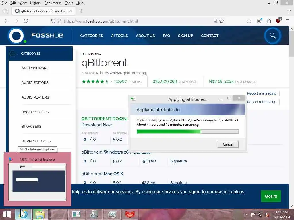
Task: Show hidden tray icons arrow
Action: [246, 215]
